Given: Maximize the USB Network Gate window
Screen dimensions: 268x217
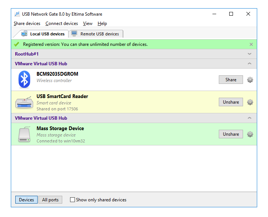Looking at the screenshot, I should [x=231, y=14].
